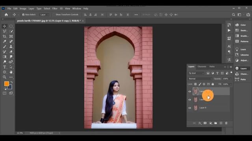Toggle lock all padlock icon
The height and width of the screenshot is (141, 252).
point(213,84)
